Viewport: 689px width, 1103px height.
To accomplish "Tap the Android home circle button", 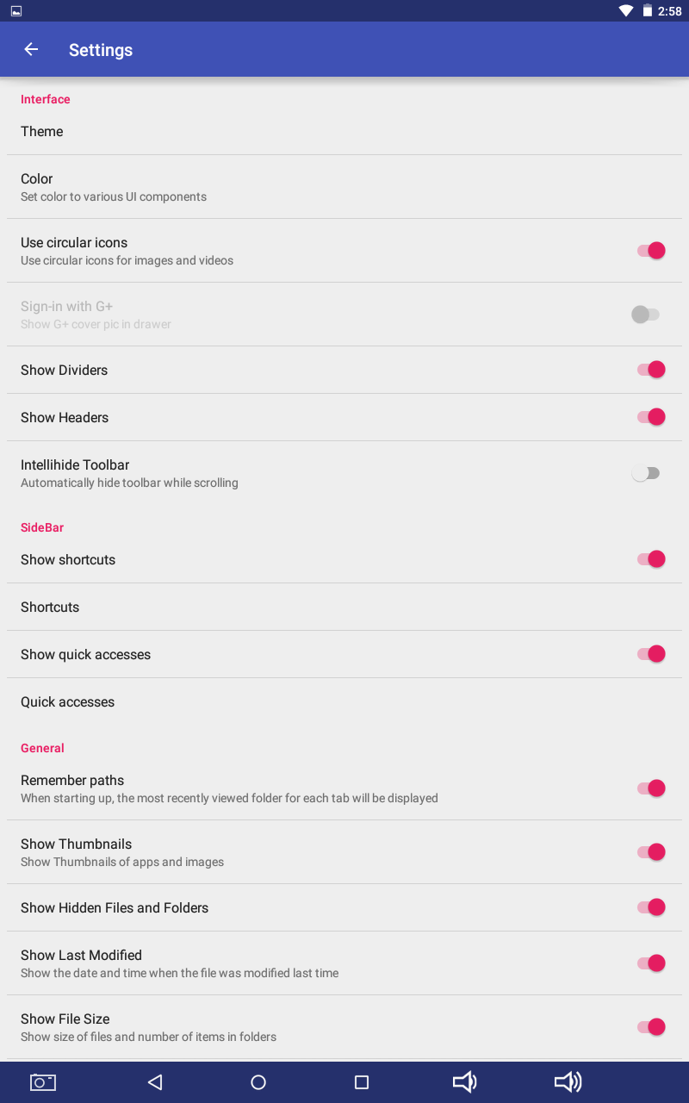I will click(x=258, y=1082).
